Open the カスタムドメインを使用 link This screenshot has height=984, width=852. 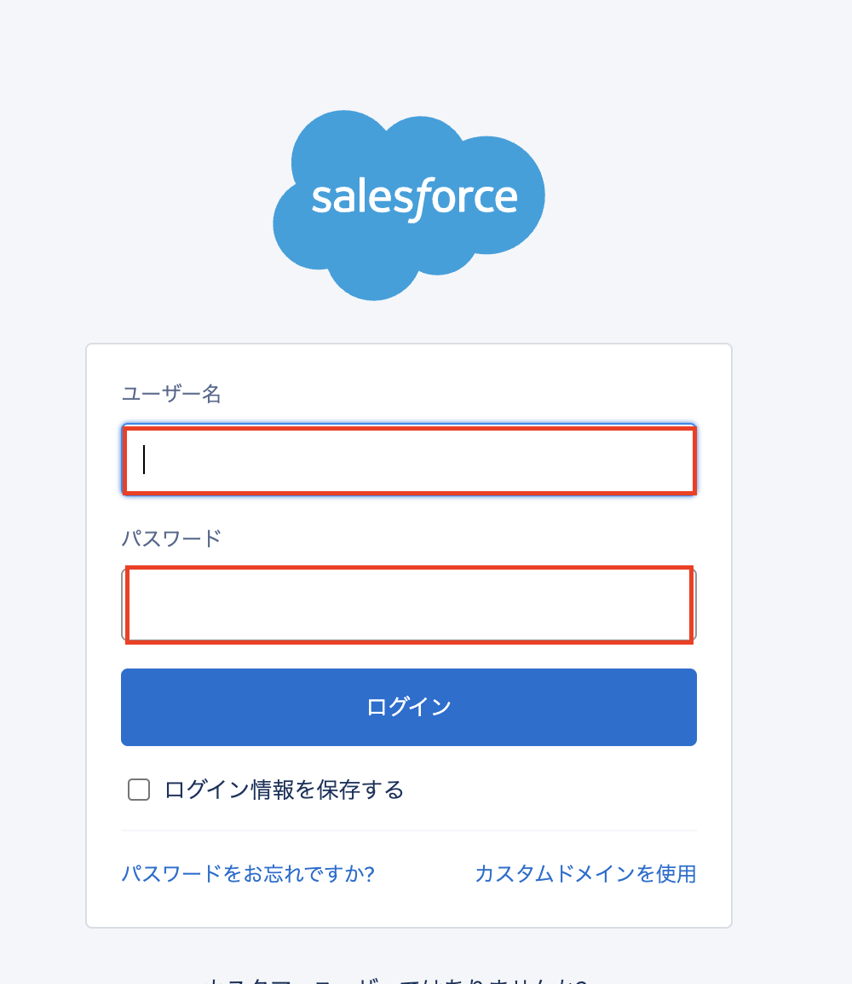[585, 873]
